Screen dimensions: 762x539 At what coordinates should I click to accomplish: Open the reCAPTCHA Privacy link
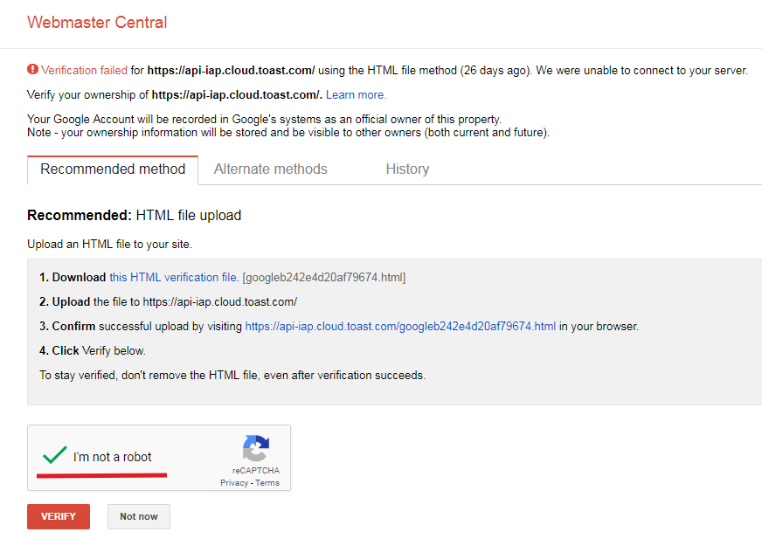pyautogui.click(x=234, y=482)
